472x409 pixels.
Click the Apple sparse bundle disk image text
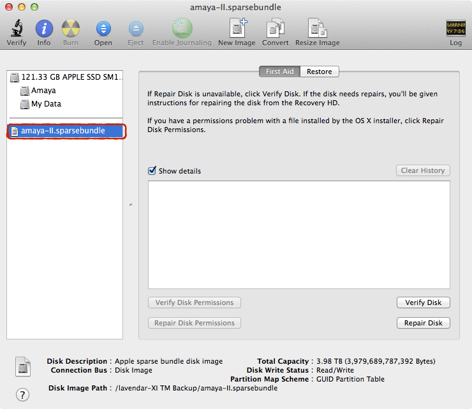coord(168,361)
